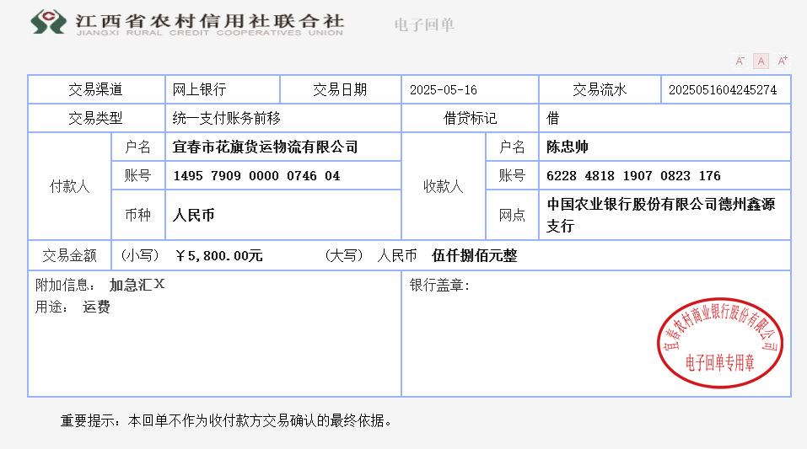Select payee account 6228 4818 1907 0823 176
Image resolution: width=807 pixels, height=449 pixels.
pyautogui.click(x=633, y=176)
